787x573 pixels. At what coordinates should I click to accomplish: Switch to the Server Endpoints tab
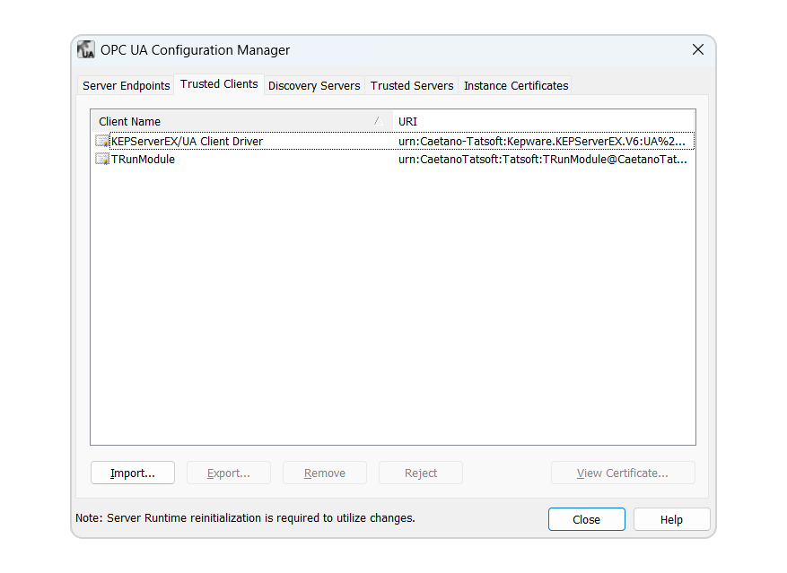(x=126, y=86)
